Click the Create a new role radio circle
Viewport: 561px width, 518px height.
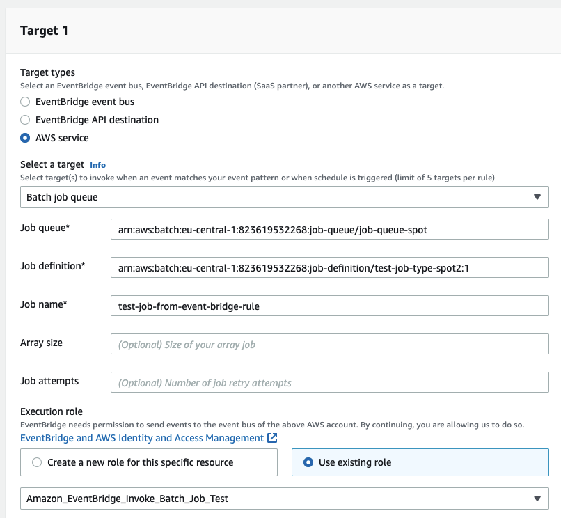click(37, 462)
